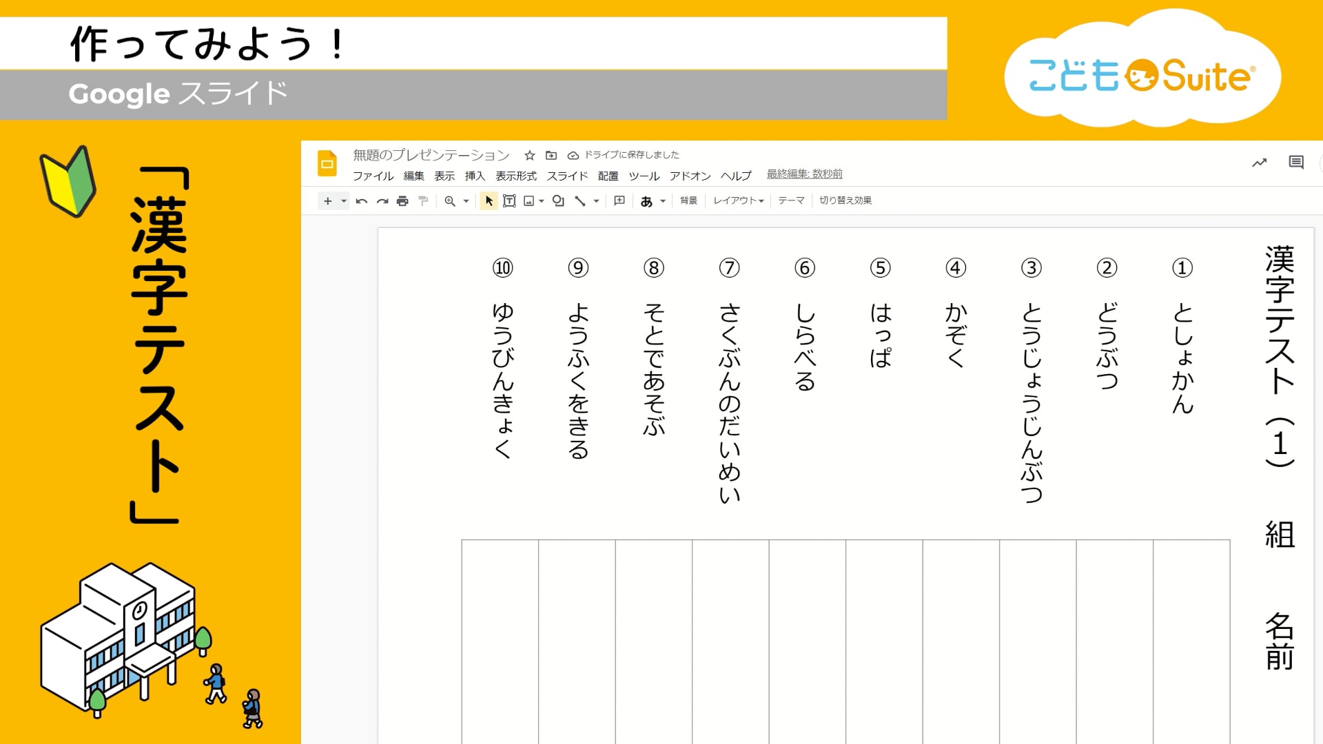Image resolution: width=1323 pixels, height=744 pixels.
Task: Open the レイアウト dropdown
Action: point(738,200)
